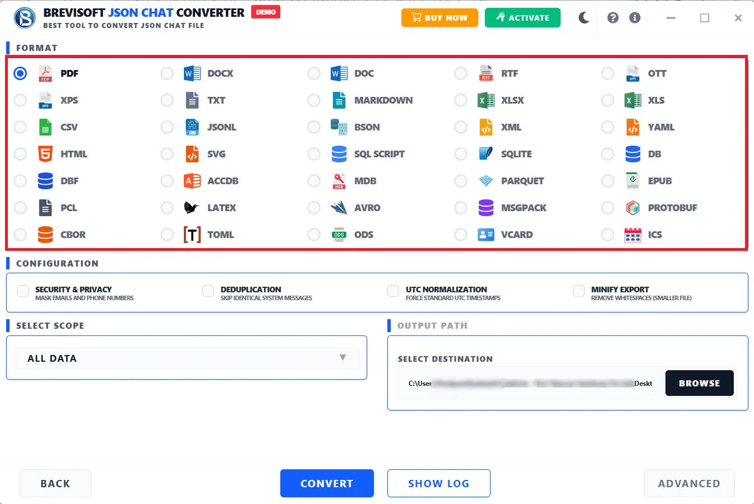Select the EPUB radio button

pos(608,181)
